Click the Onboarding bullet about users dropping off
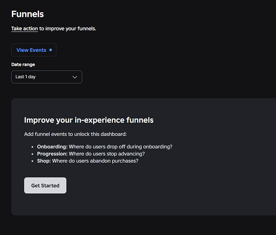Viewport: 276px width, 235px height. tap(104, 147)
